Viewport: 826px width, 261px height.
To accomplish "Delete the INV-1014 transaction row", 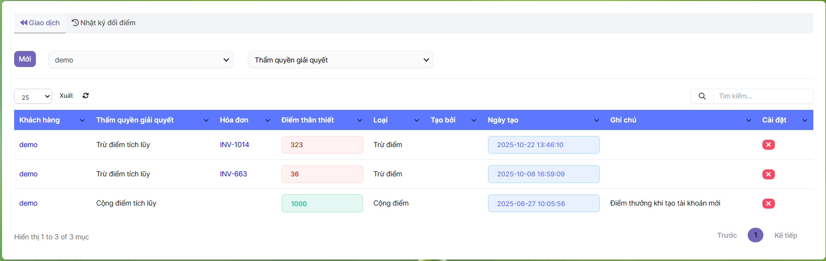I will coord(768,145).
